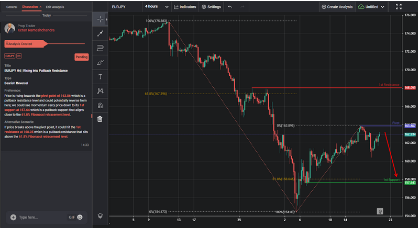Close the Discussion tab
Viewport: 419px width, 228px height.
(41, 7)
